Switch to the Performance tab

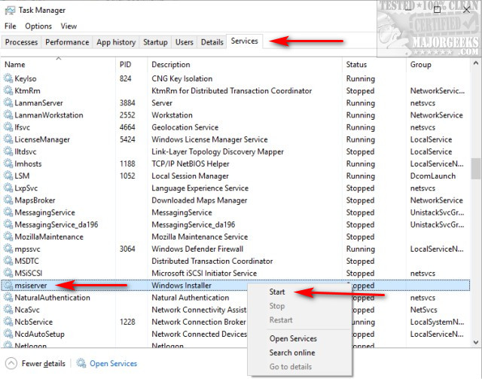click(67, 42)
